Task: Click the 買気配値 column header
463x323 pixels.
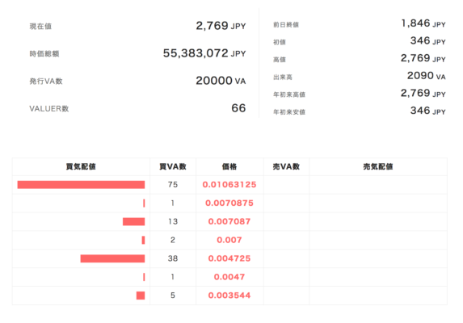Action: (x=81, y=167)
